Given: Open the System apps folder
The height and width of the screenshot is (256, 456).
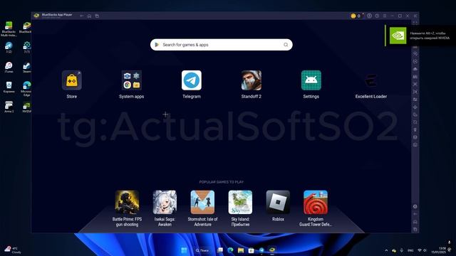Looking at the screenshot, I should pyautogui.click(x=131, y=80).
